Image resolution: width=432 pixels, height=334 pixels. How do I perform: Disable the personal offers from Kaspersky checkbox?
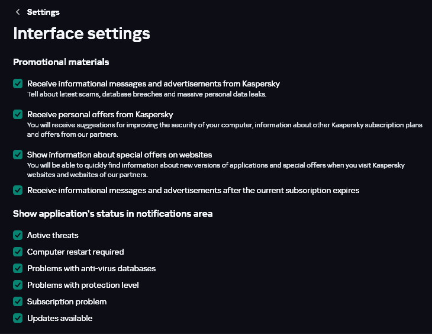(x=18, y=114)
